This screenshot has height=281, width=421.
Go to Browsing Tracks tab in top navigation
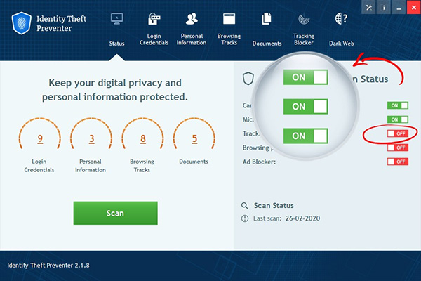pyautogui.click(x=229, y=30)
